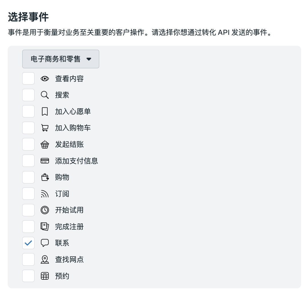Click the shopping bag icon for 购物
The image size is (308, 304).
(x=45, y=177)
